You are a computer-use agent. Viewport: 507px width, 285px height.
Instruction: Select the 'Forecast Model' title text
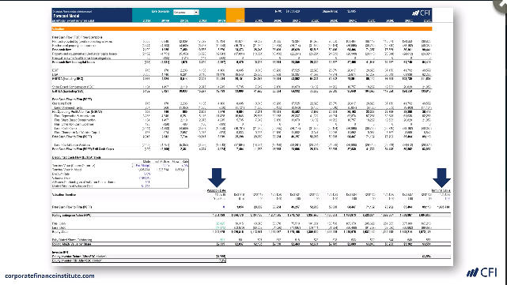click(66, 16)
